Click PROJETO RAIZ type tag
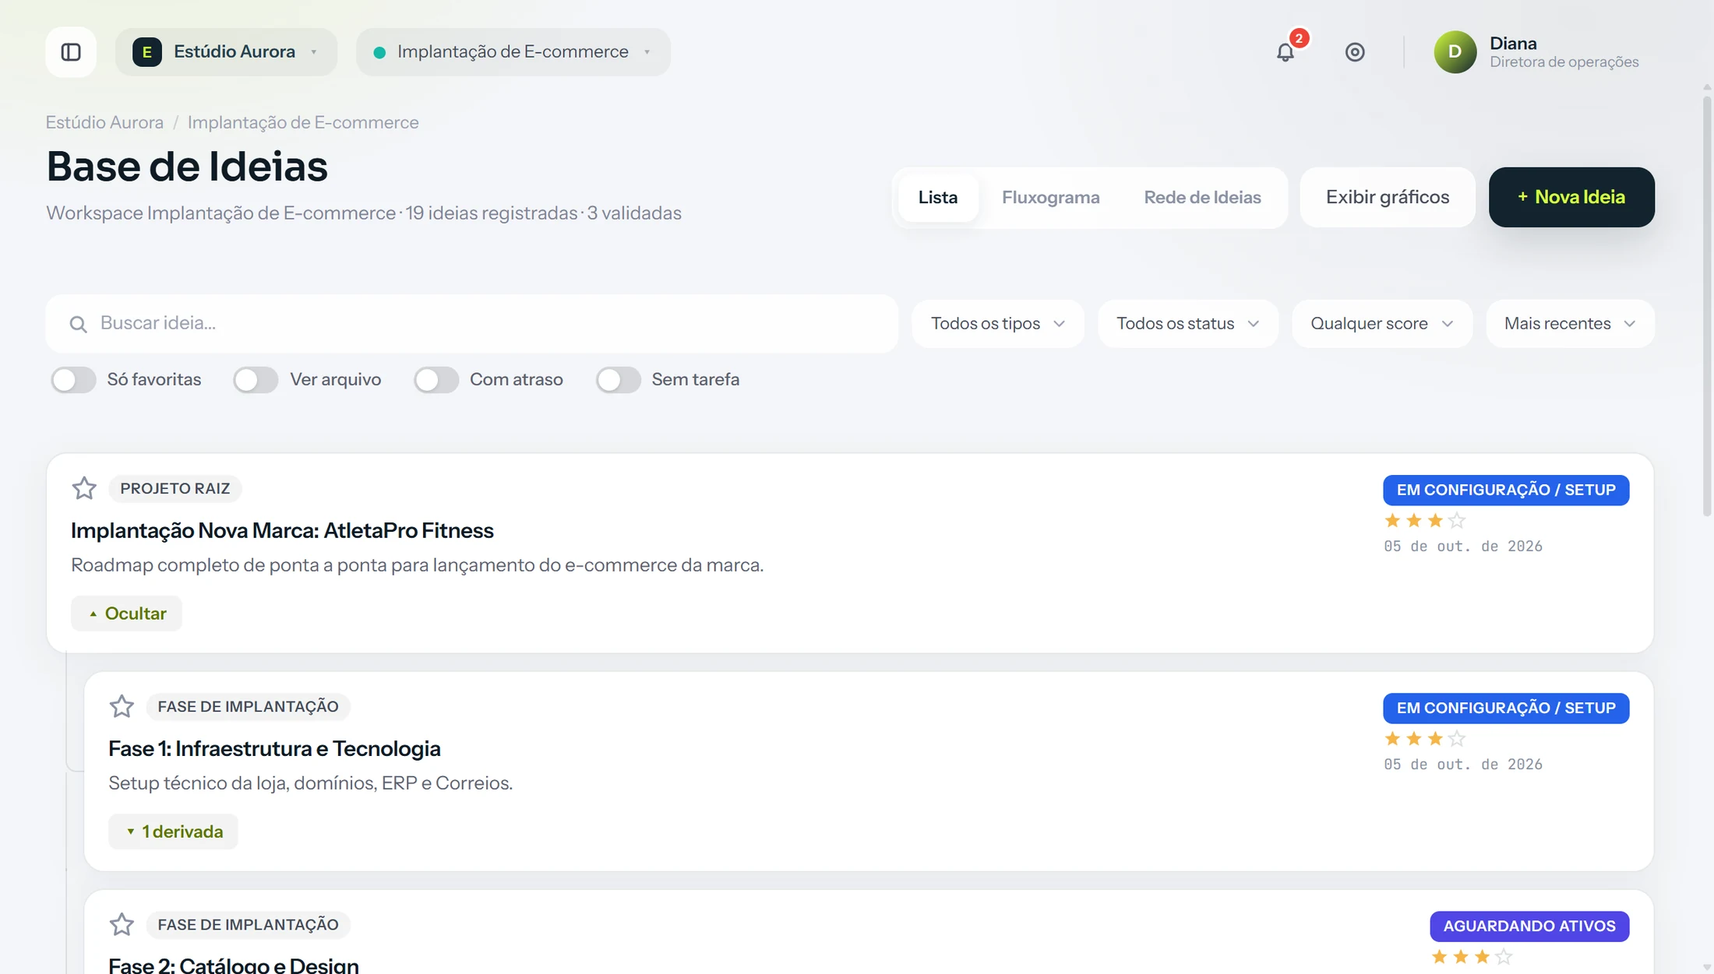Image resolution: width=1714 pixels, height=974 pixels. [x=175, y=488]
